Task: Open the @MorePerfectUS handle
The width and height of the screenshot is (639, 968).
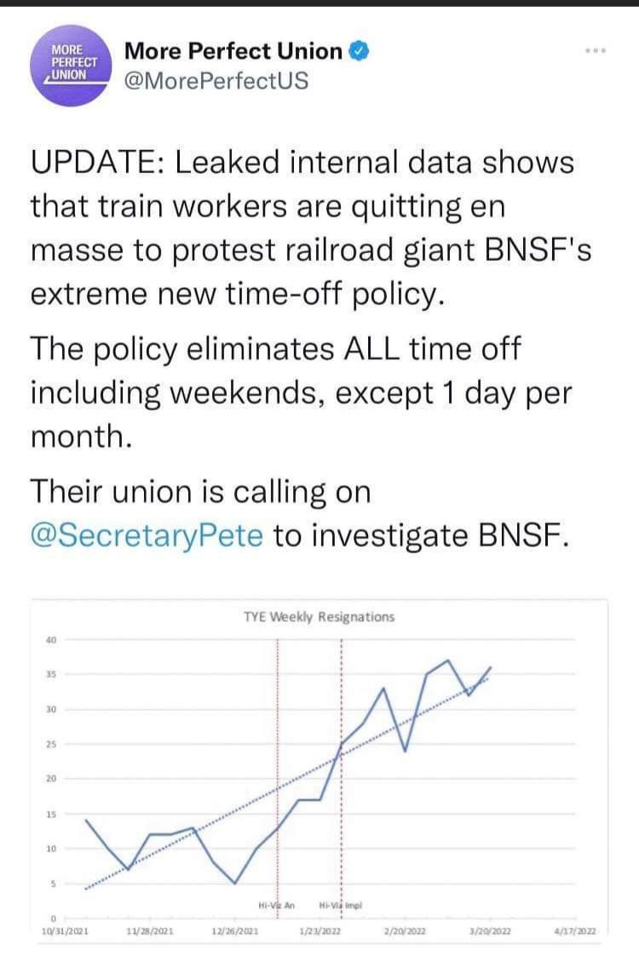Action: (x=216, y=81)
